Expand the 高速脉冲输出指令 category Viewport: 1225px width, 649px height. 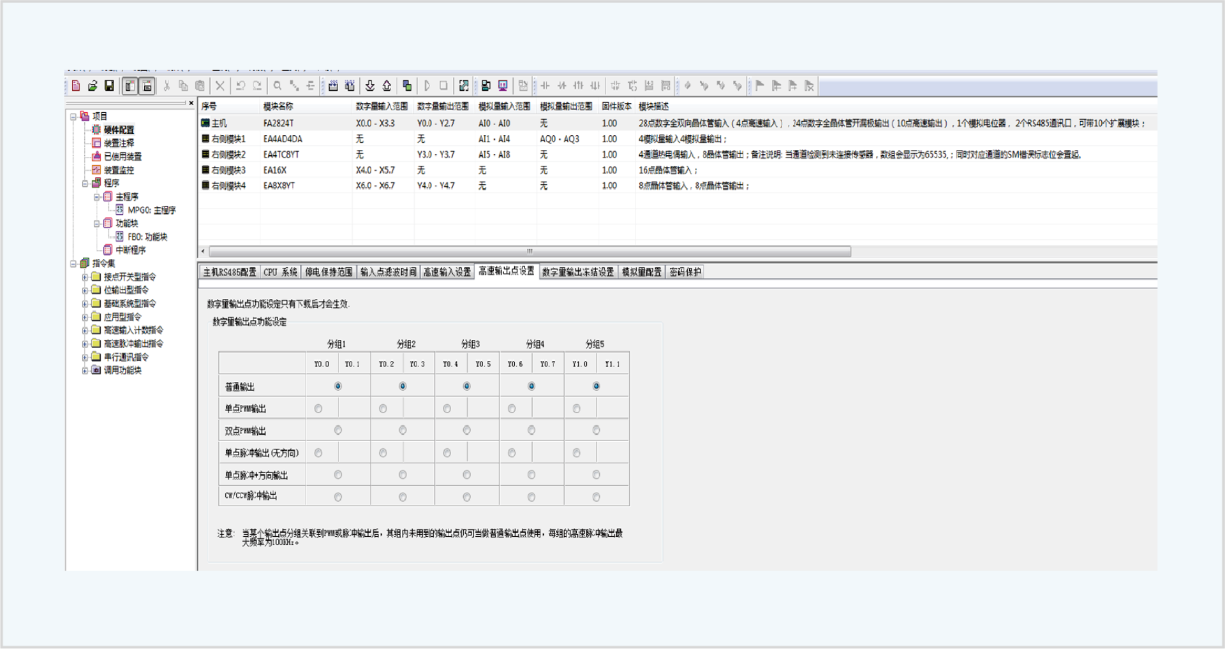(85, 343)
